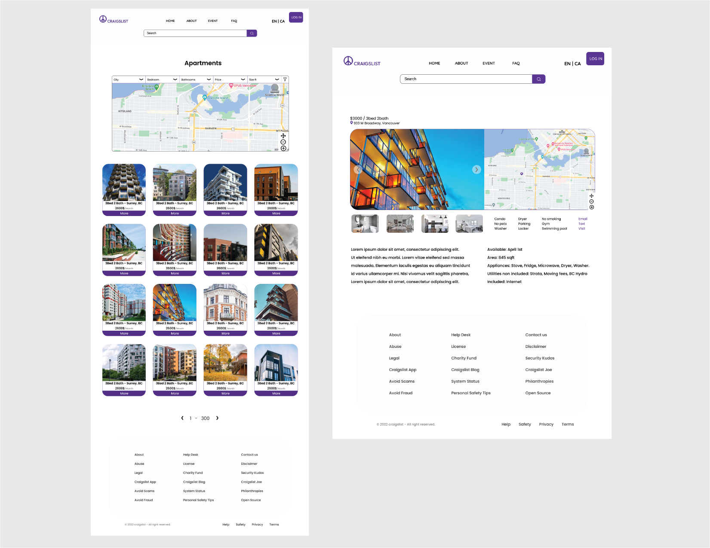710x548 pixels.
Task: Click the pan arrows on the Apartments map
Action: (x=283, y=136)
